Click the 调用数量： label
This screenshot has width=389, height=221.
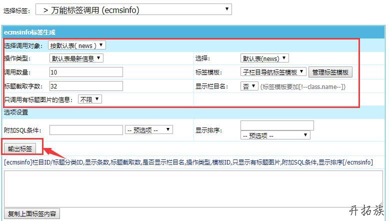click(17, 72)
